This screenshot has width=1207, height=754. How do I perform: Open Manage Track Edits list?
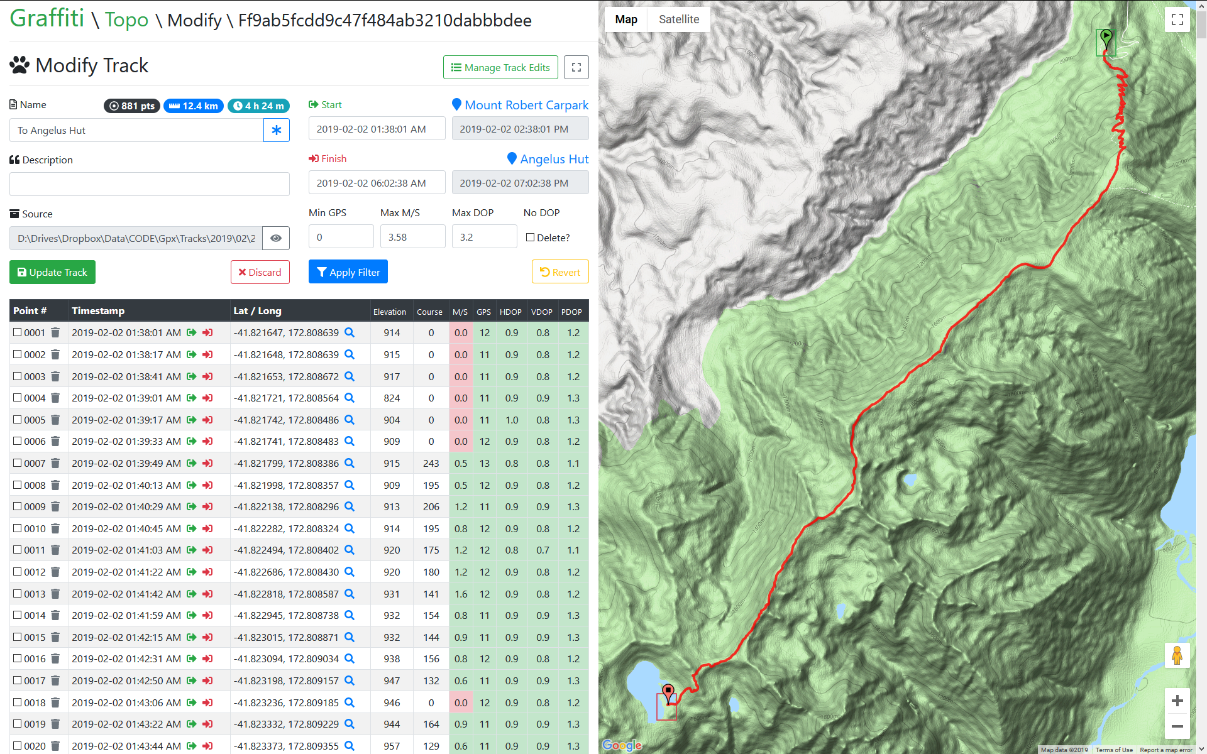(x=500, y=67)
